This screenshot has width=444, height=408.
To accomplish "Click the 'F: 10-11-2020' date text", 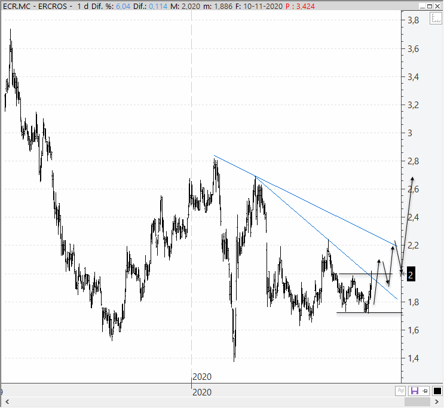I will (x=259, y=6).
